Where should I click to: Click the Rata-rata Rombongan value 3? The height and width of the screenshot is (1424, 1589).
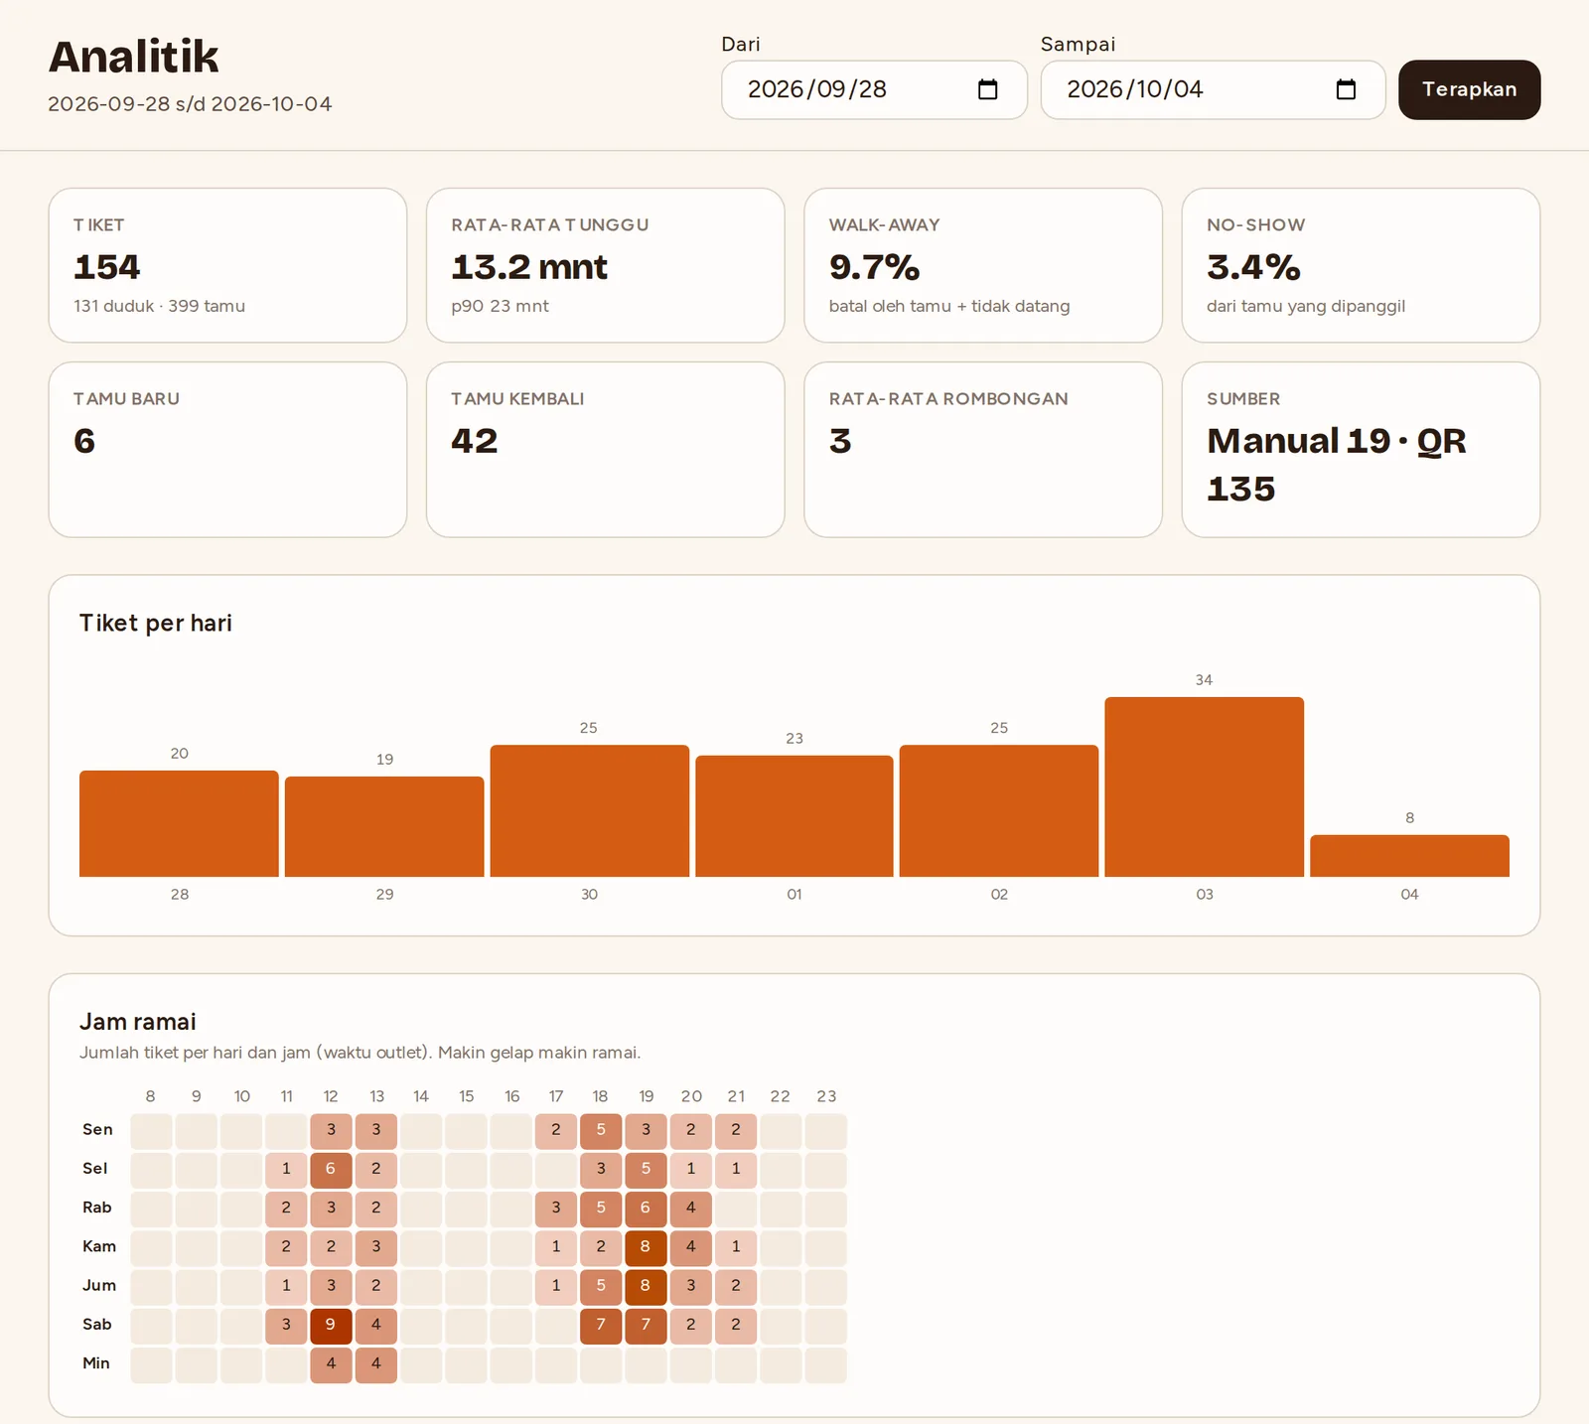tap(840, 441)
